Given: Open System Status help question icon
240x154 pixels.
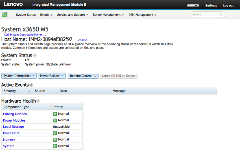Looking at the screenshot, I should click(35, 55).
